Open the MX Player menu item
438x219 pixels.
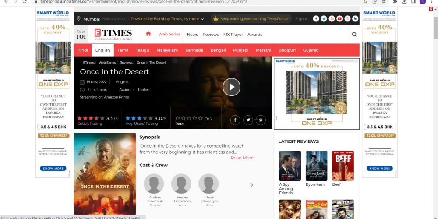[x=233, y=34]
